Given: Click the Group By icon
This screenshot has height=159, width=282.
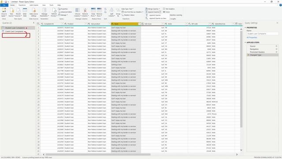Looking at the screenshot, I should point(118,10).
